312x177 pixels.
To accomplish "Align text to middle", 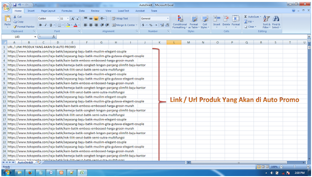I will (x=91, y=19).
